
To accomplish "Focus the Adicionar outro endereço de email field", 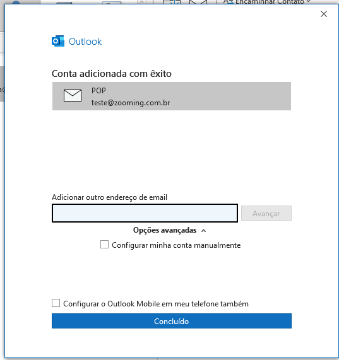I will tap(145, 213).
